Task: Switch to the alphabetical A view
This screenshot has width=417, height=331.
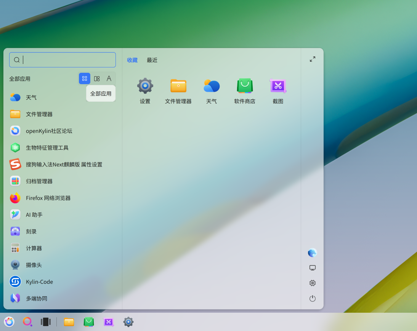Action: pos(109,78)
